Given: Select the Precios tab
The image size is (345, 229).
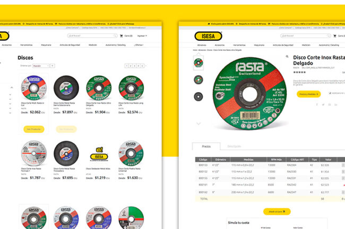Looking at the screenshot, I should [205, 146].
